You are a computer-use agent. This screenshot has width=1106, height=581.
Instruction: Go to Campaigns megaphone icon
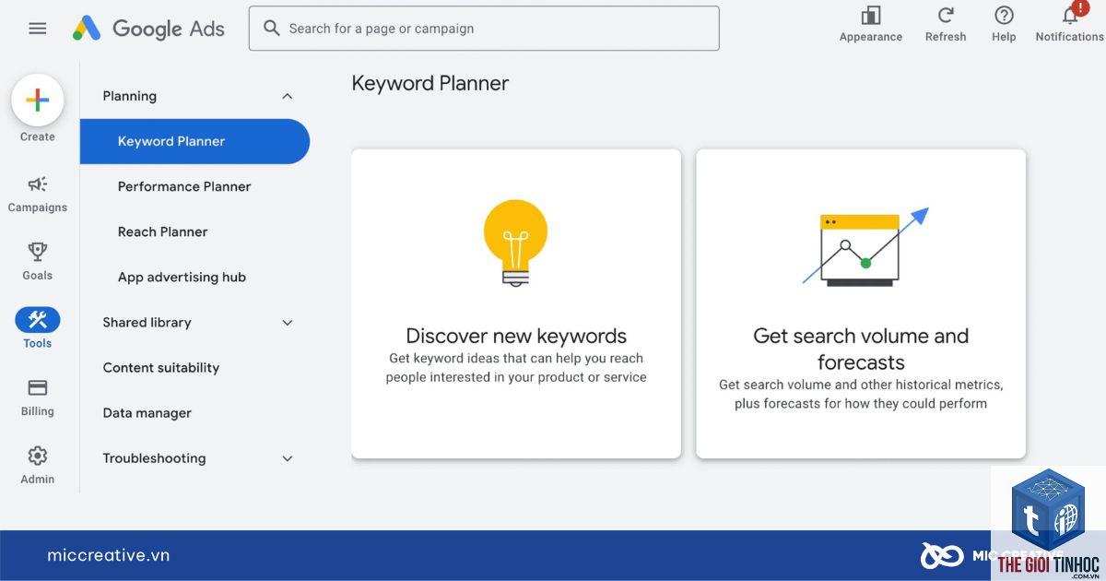pyautogui.click(x=38, y=184)
